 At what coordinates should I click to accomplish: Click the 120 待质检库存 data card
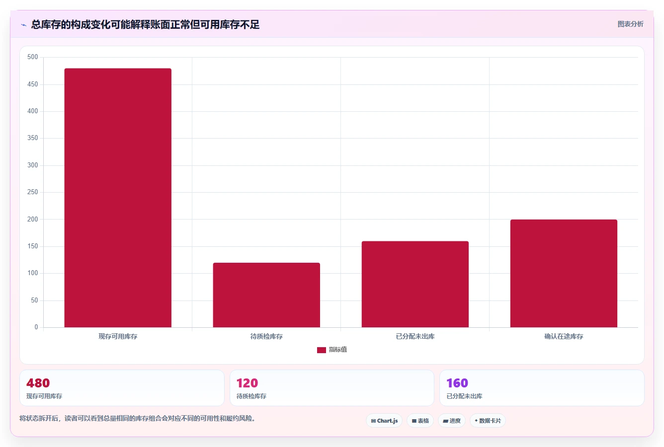pos(332,388)
